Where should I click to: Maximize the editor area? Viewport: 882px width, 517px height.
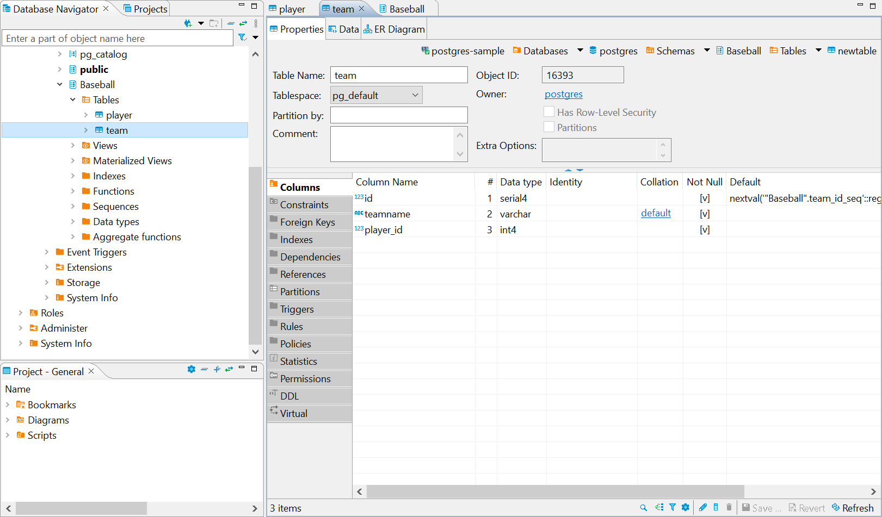(872, 5)
